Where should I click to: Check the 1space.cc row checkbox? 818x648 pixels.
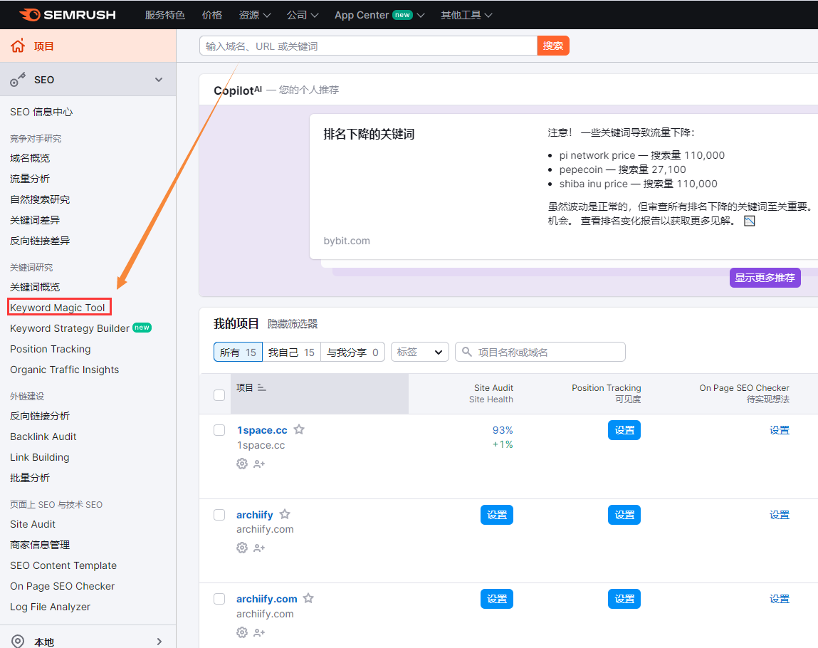tap(219, 430)
